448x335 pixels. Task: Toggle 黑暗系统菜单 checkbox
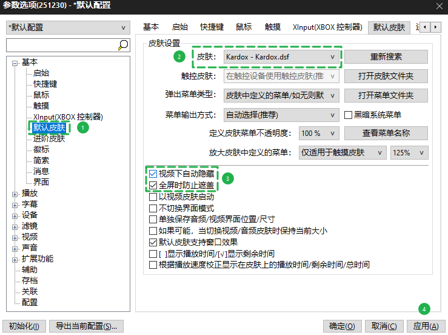[x=349, y=115]
